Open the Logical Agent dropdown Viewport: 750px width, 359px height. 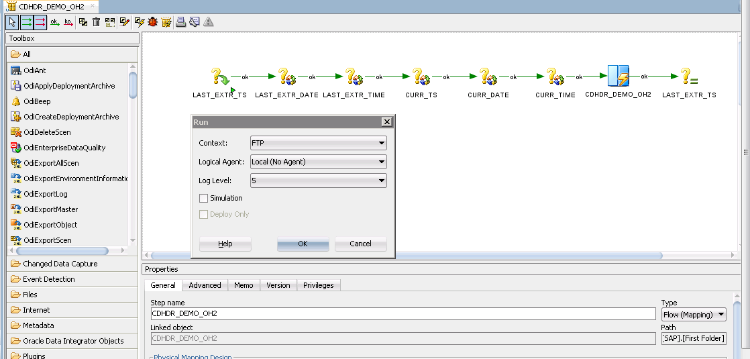(319, 162)
